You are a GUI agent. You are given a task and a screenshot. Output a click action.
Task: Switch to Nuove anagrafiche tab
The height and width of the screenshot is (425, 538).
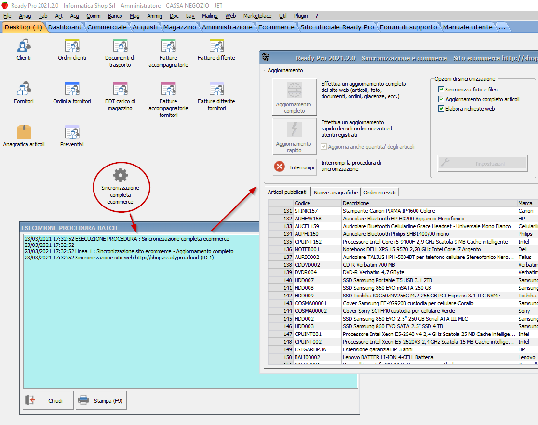336,193
